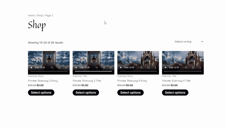Open more options on Stairway 3 Story video

[x=66, y=67]
